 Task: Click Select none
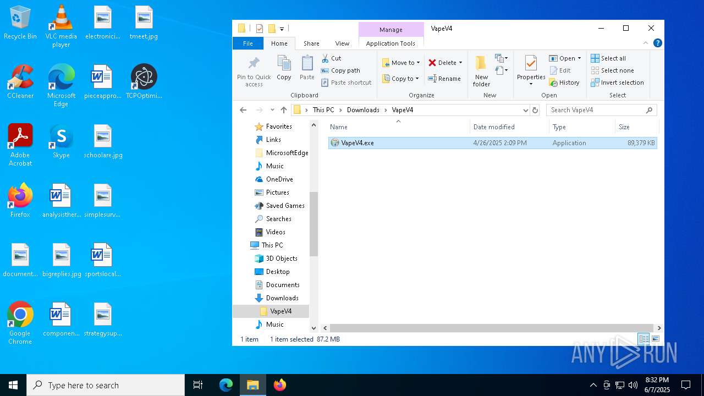612,70
